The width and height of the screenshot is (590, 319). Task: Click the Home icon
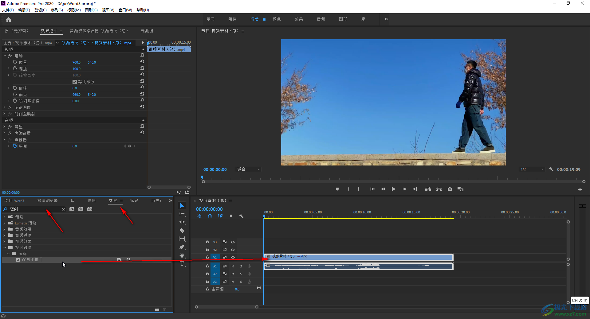(9, 20)
